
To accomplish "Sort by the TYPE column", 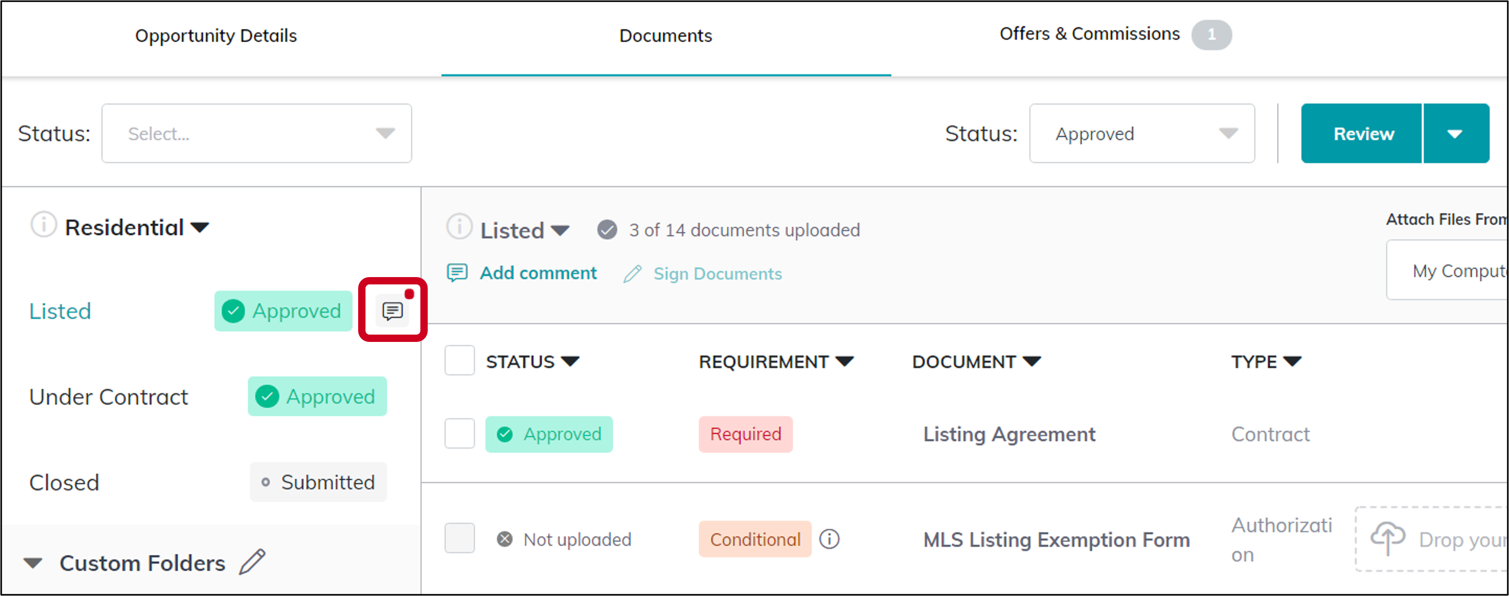I will coord(1266,362).
